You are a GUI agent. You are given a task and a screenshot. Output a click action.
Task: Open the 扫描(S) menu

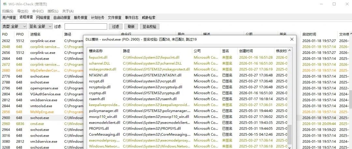pos(7,11)
